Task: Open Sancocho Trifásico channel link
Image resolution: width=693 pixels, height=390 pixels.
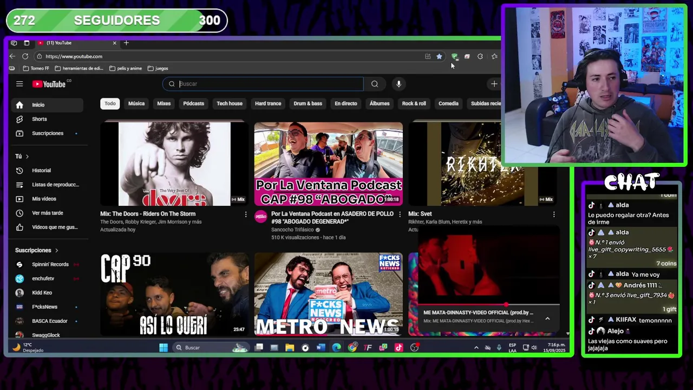Action: click(x=292, y=230)
